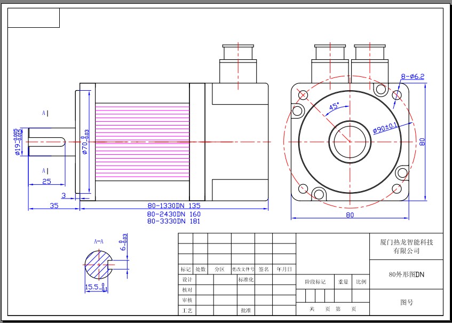This screenshot has height=323, width=452.
Task: Select the empty box at top-left corner
Action: (x=34, y=18)
